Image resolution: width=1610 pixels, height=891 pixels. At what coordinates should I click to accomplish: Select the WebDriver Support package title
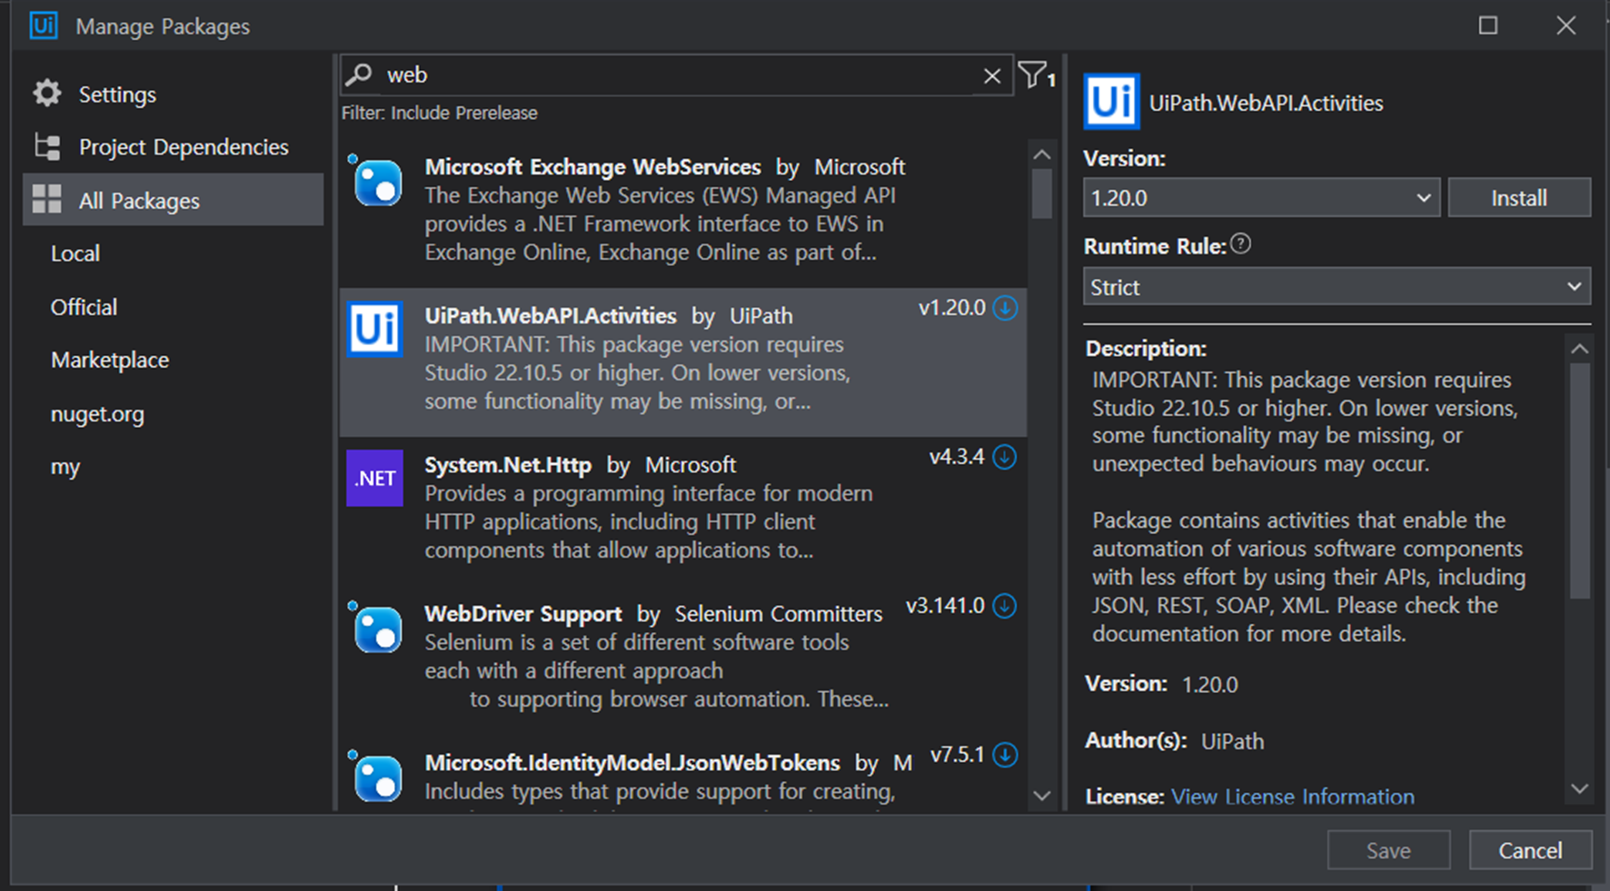523,614
